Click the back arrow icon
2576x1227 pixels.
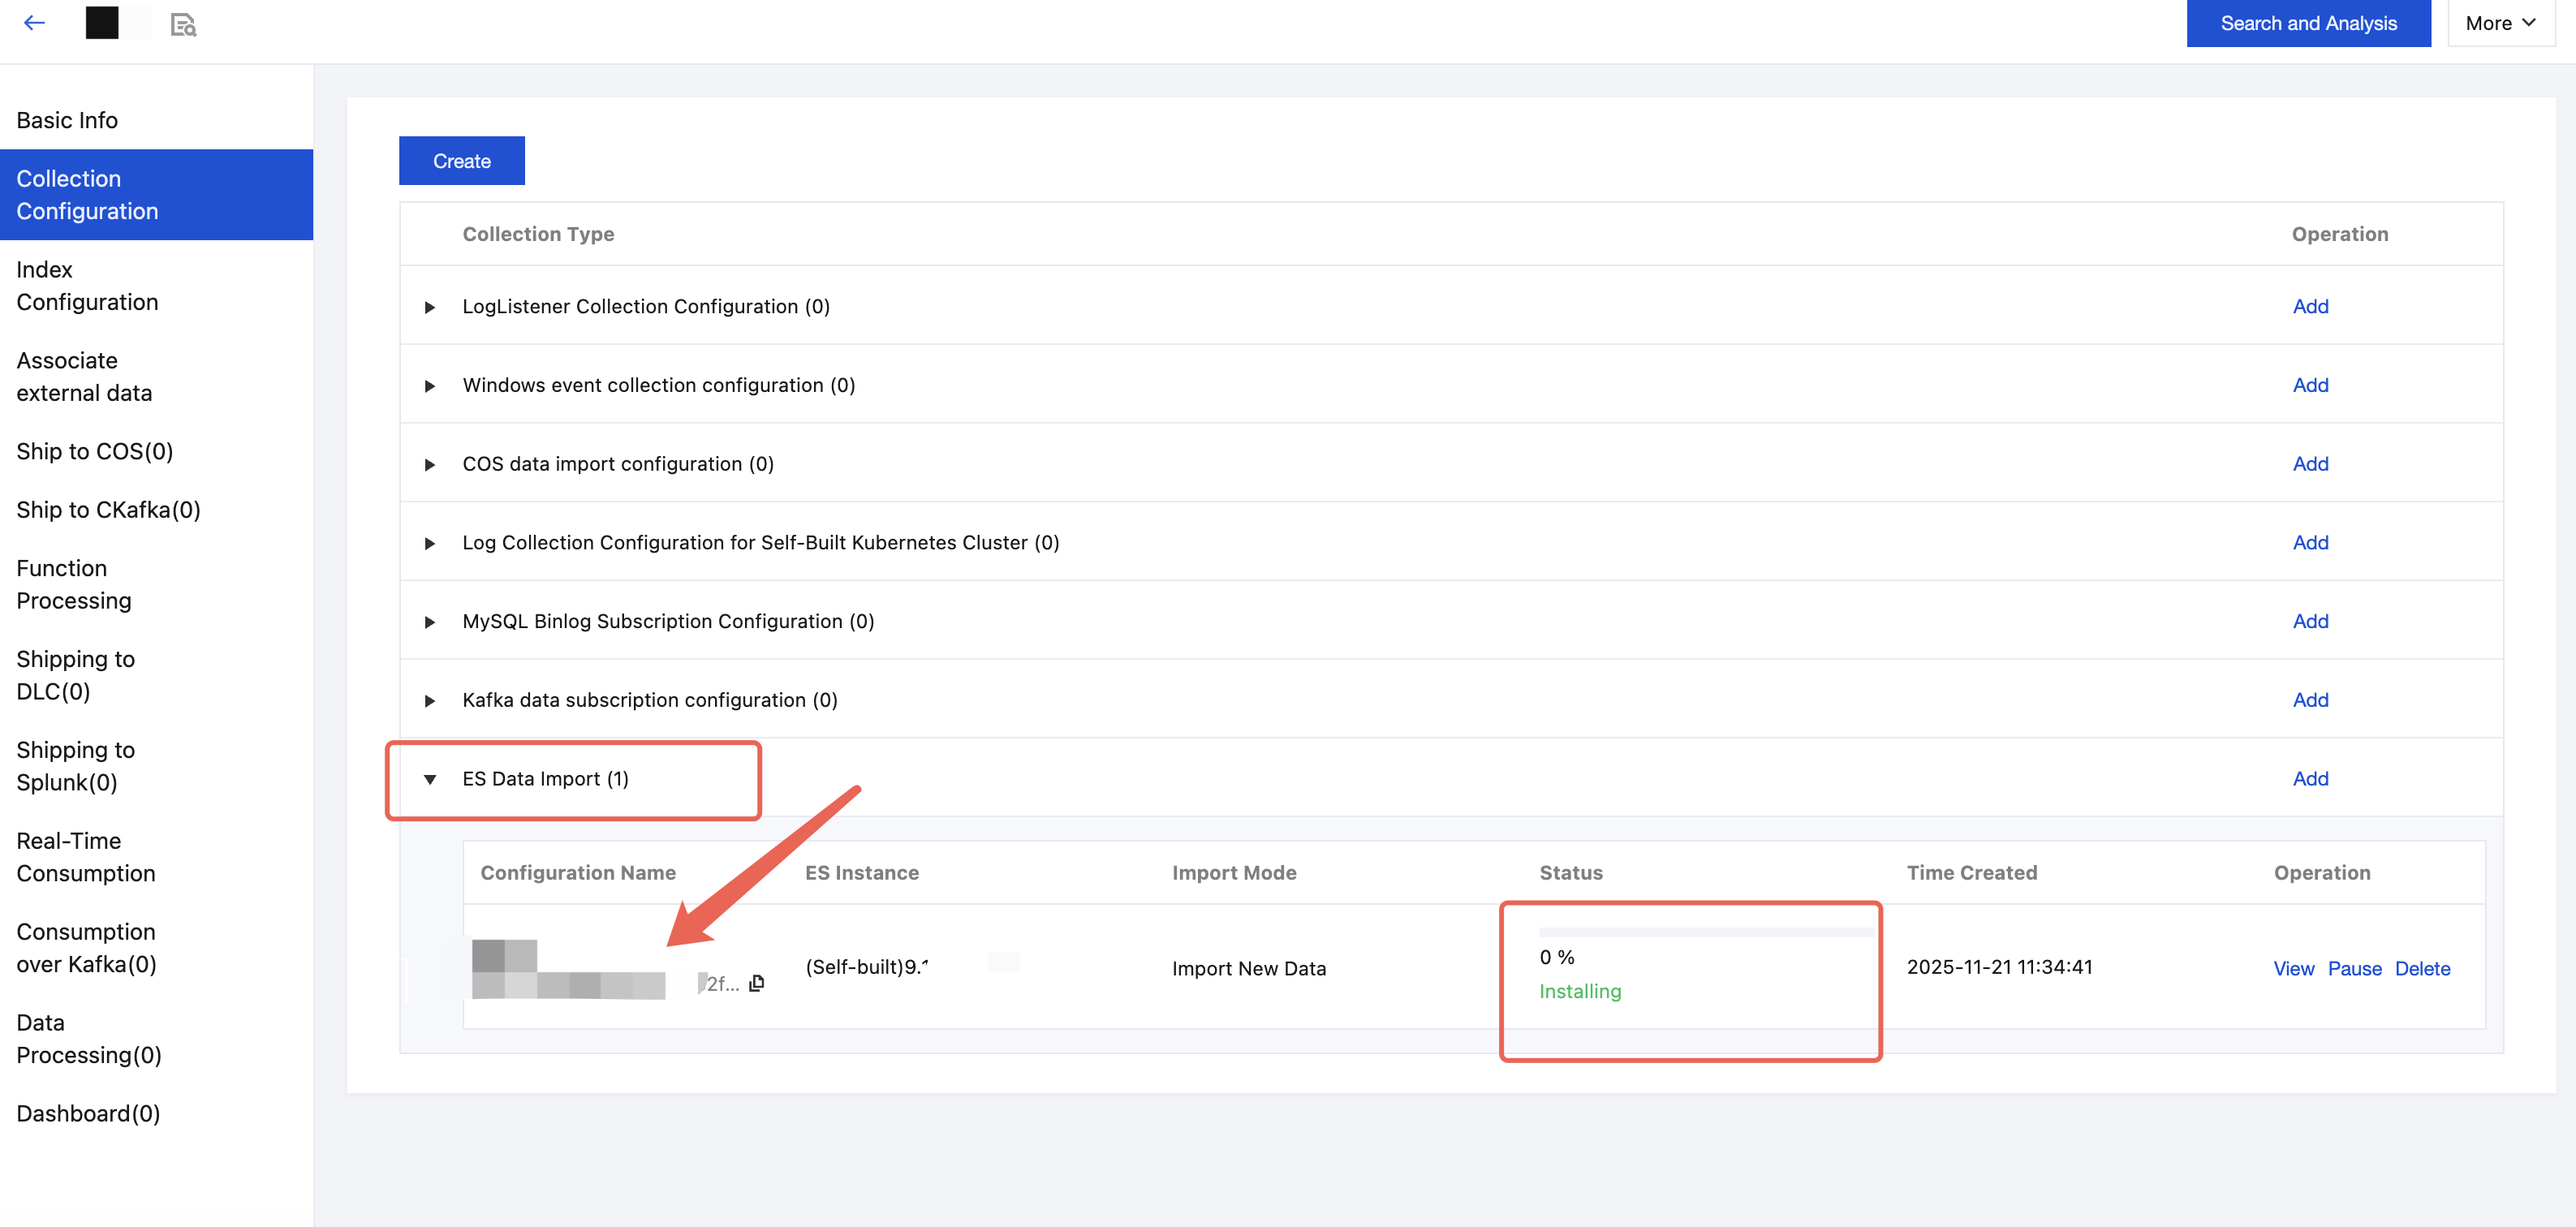click(35, 23)
